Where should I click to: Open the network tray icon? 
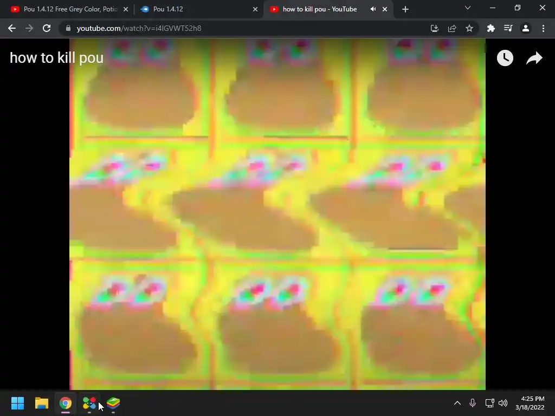click(x=489, y=403)
